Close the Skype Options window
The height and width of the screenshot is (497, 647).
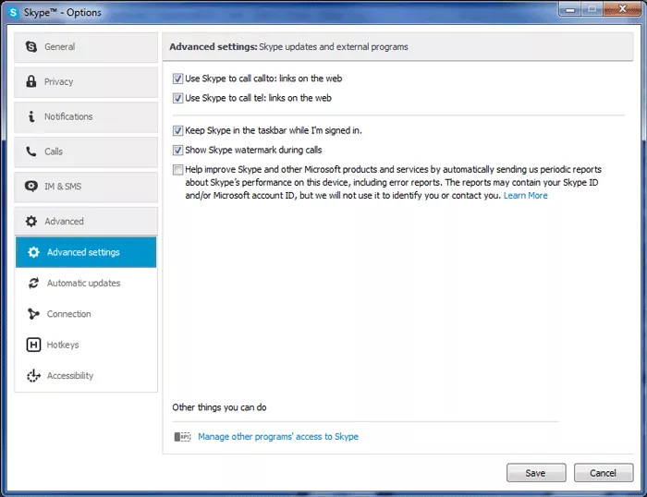pyautogui.click(x=622, y=9)
